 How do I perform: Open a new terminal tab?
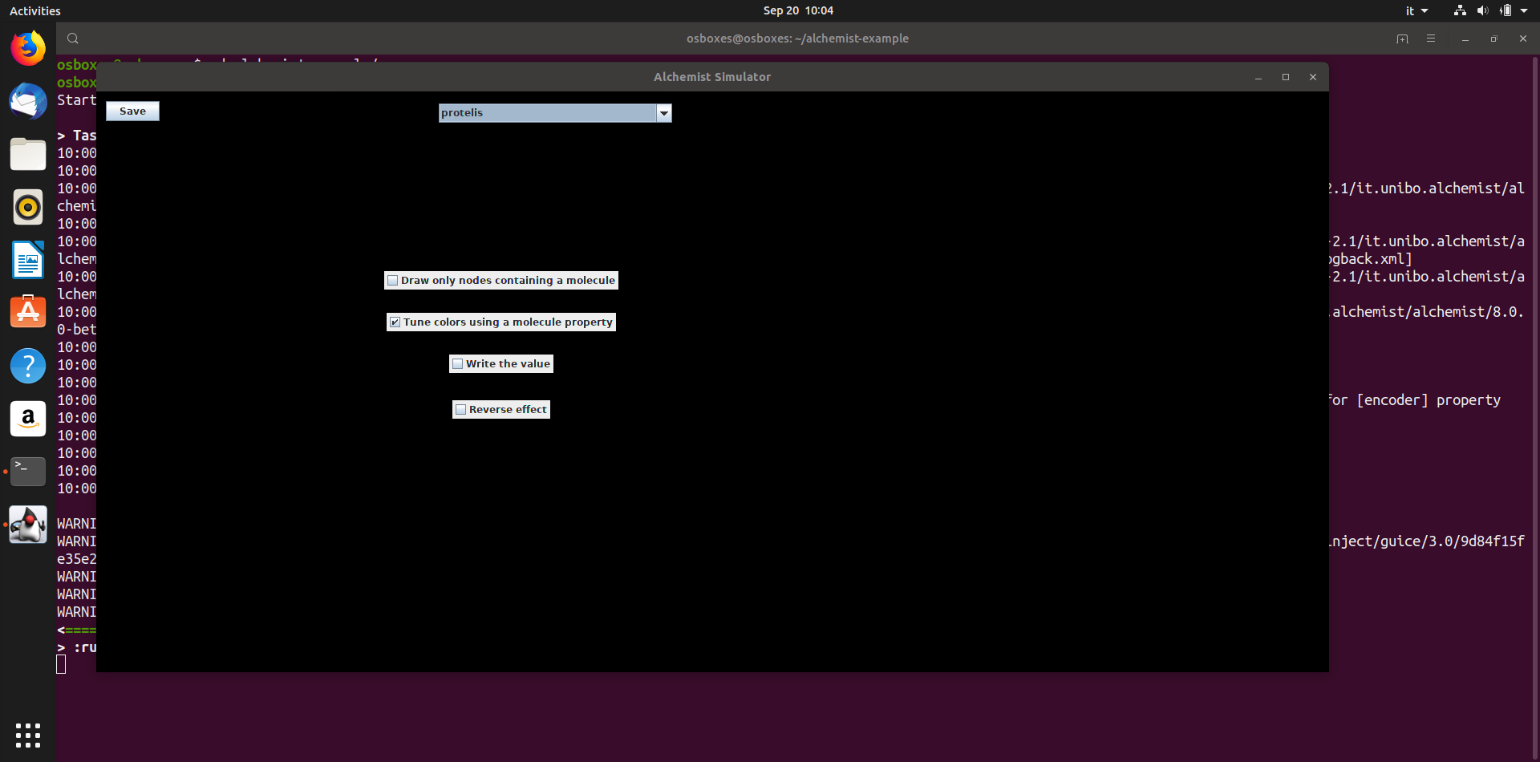[1402, 39]
